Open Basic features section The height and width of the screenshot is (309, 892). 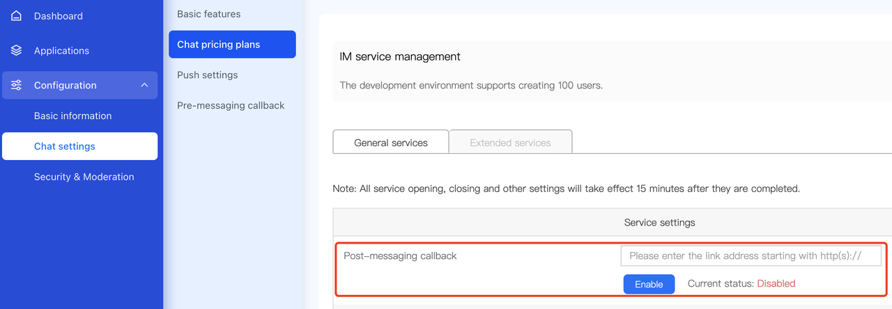point(209,14)
